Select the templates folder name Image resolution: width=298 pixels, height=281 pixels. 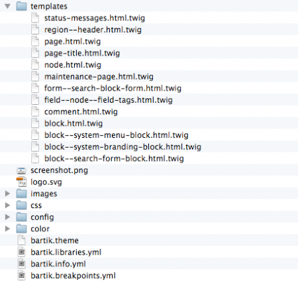(x=49, y=7)
